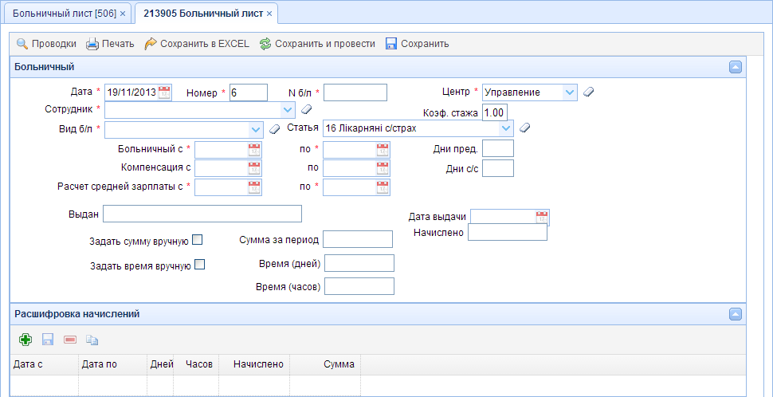The width and height of the screenshot is (773, 397).
Task: Enable Задать сумму вручную checkbox
Action: pos(197,240)
